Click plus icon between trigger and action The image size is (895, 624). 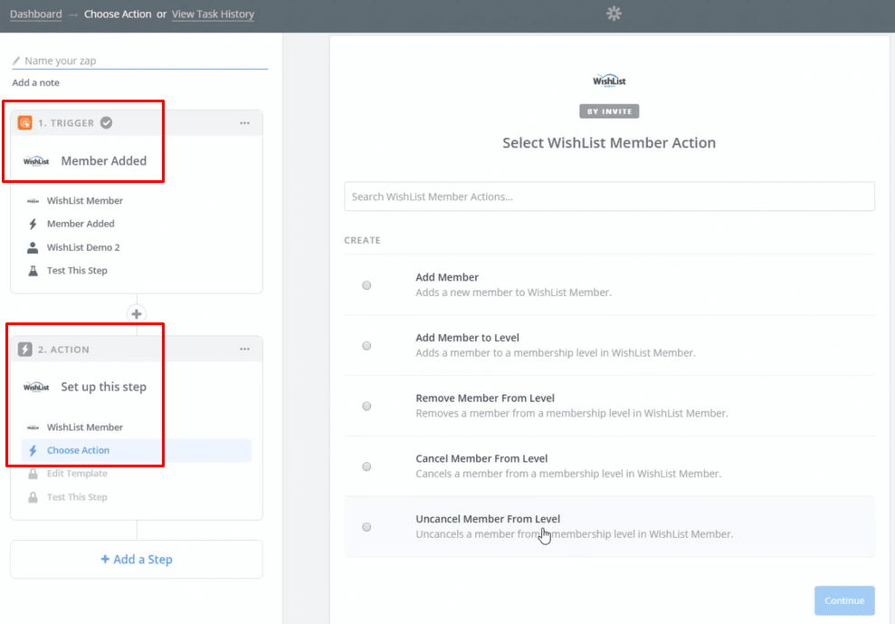[137, 313]
